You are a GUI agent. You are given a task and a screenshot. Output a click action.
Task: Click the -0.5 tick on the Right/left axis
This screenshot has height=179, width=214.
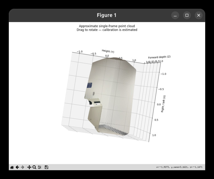click(161, 89)
